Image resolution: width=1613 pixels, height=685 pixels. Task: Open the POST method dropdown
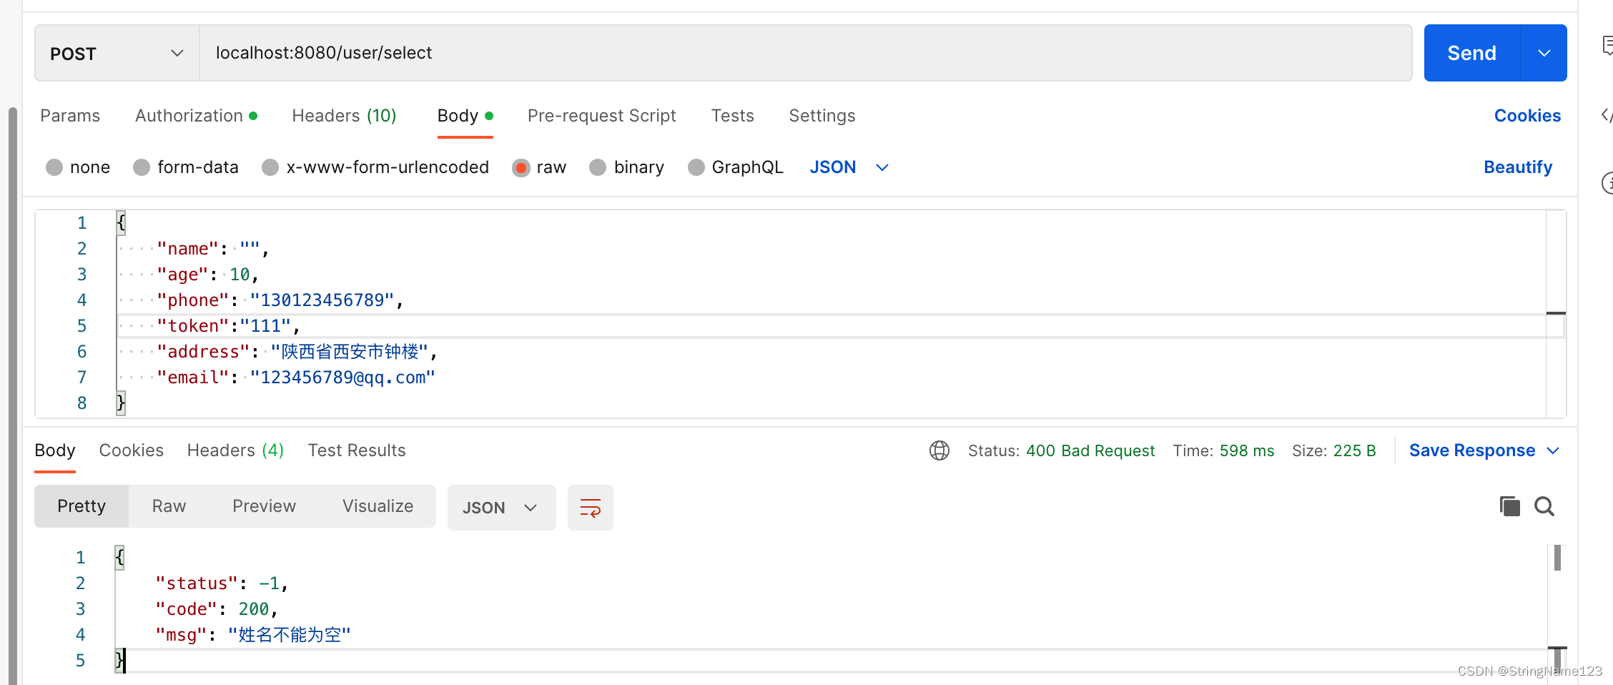point(115,52)
